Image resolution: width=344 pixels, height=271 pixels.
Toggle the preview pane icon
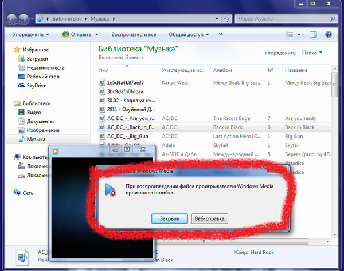313,34
